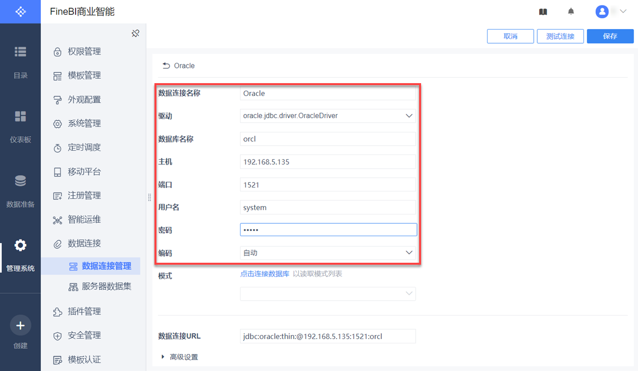The image size is (638, 371).
Task: Click the 保存 button
Action: [610, 36]
